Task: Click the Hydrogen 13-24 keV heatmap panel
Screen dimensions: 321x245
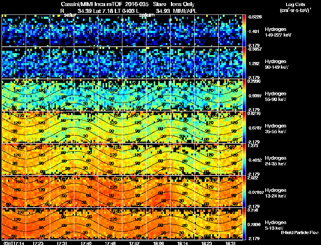Action: [x=122, y=191]
